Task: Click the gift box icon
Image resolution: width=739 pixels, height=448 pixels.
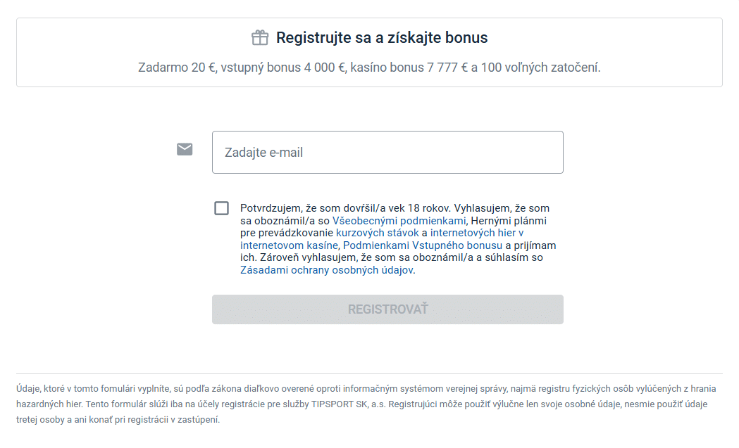Action: (x=260, y=38)
